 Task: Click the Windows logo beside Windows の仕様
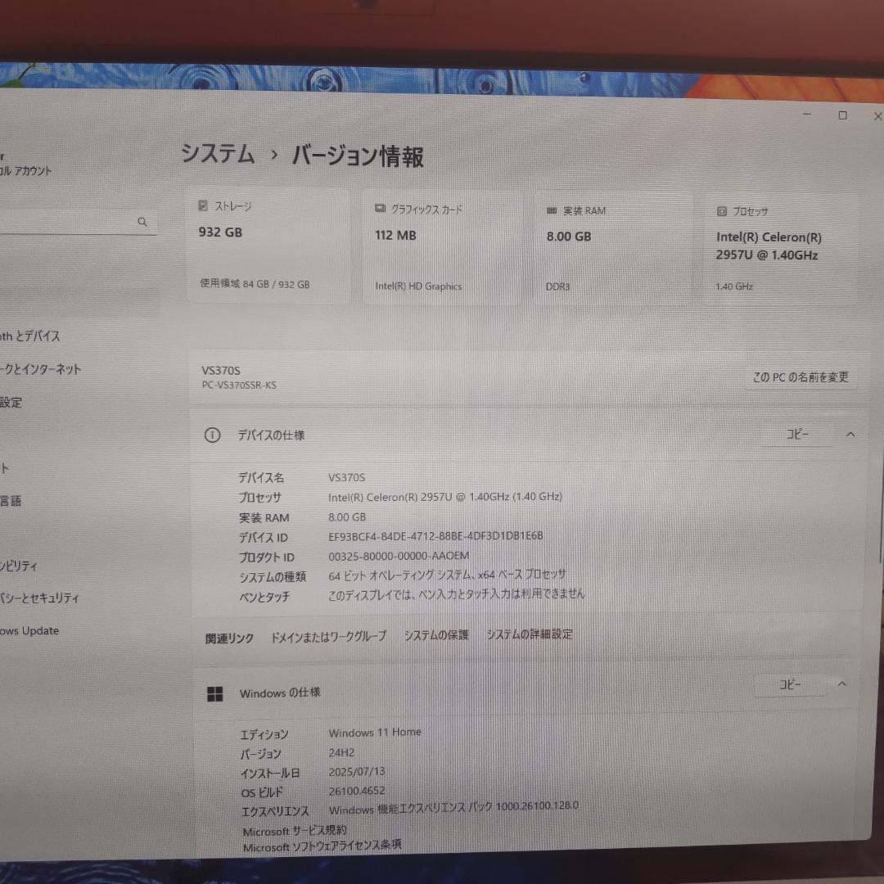[214, 693]
